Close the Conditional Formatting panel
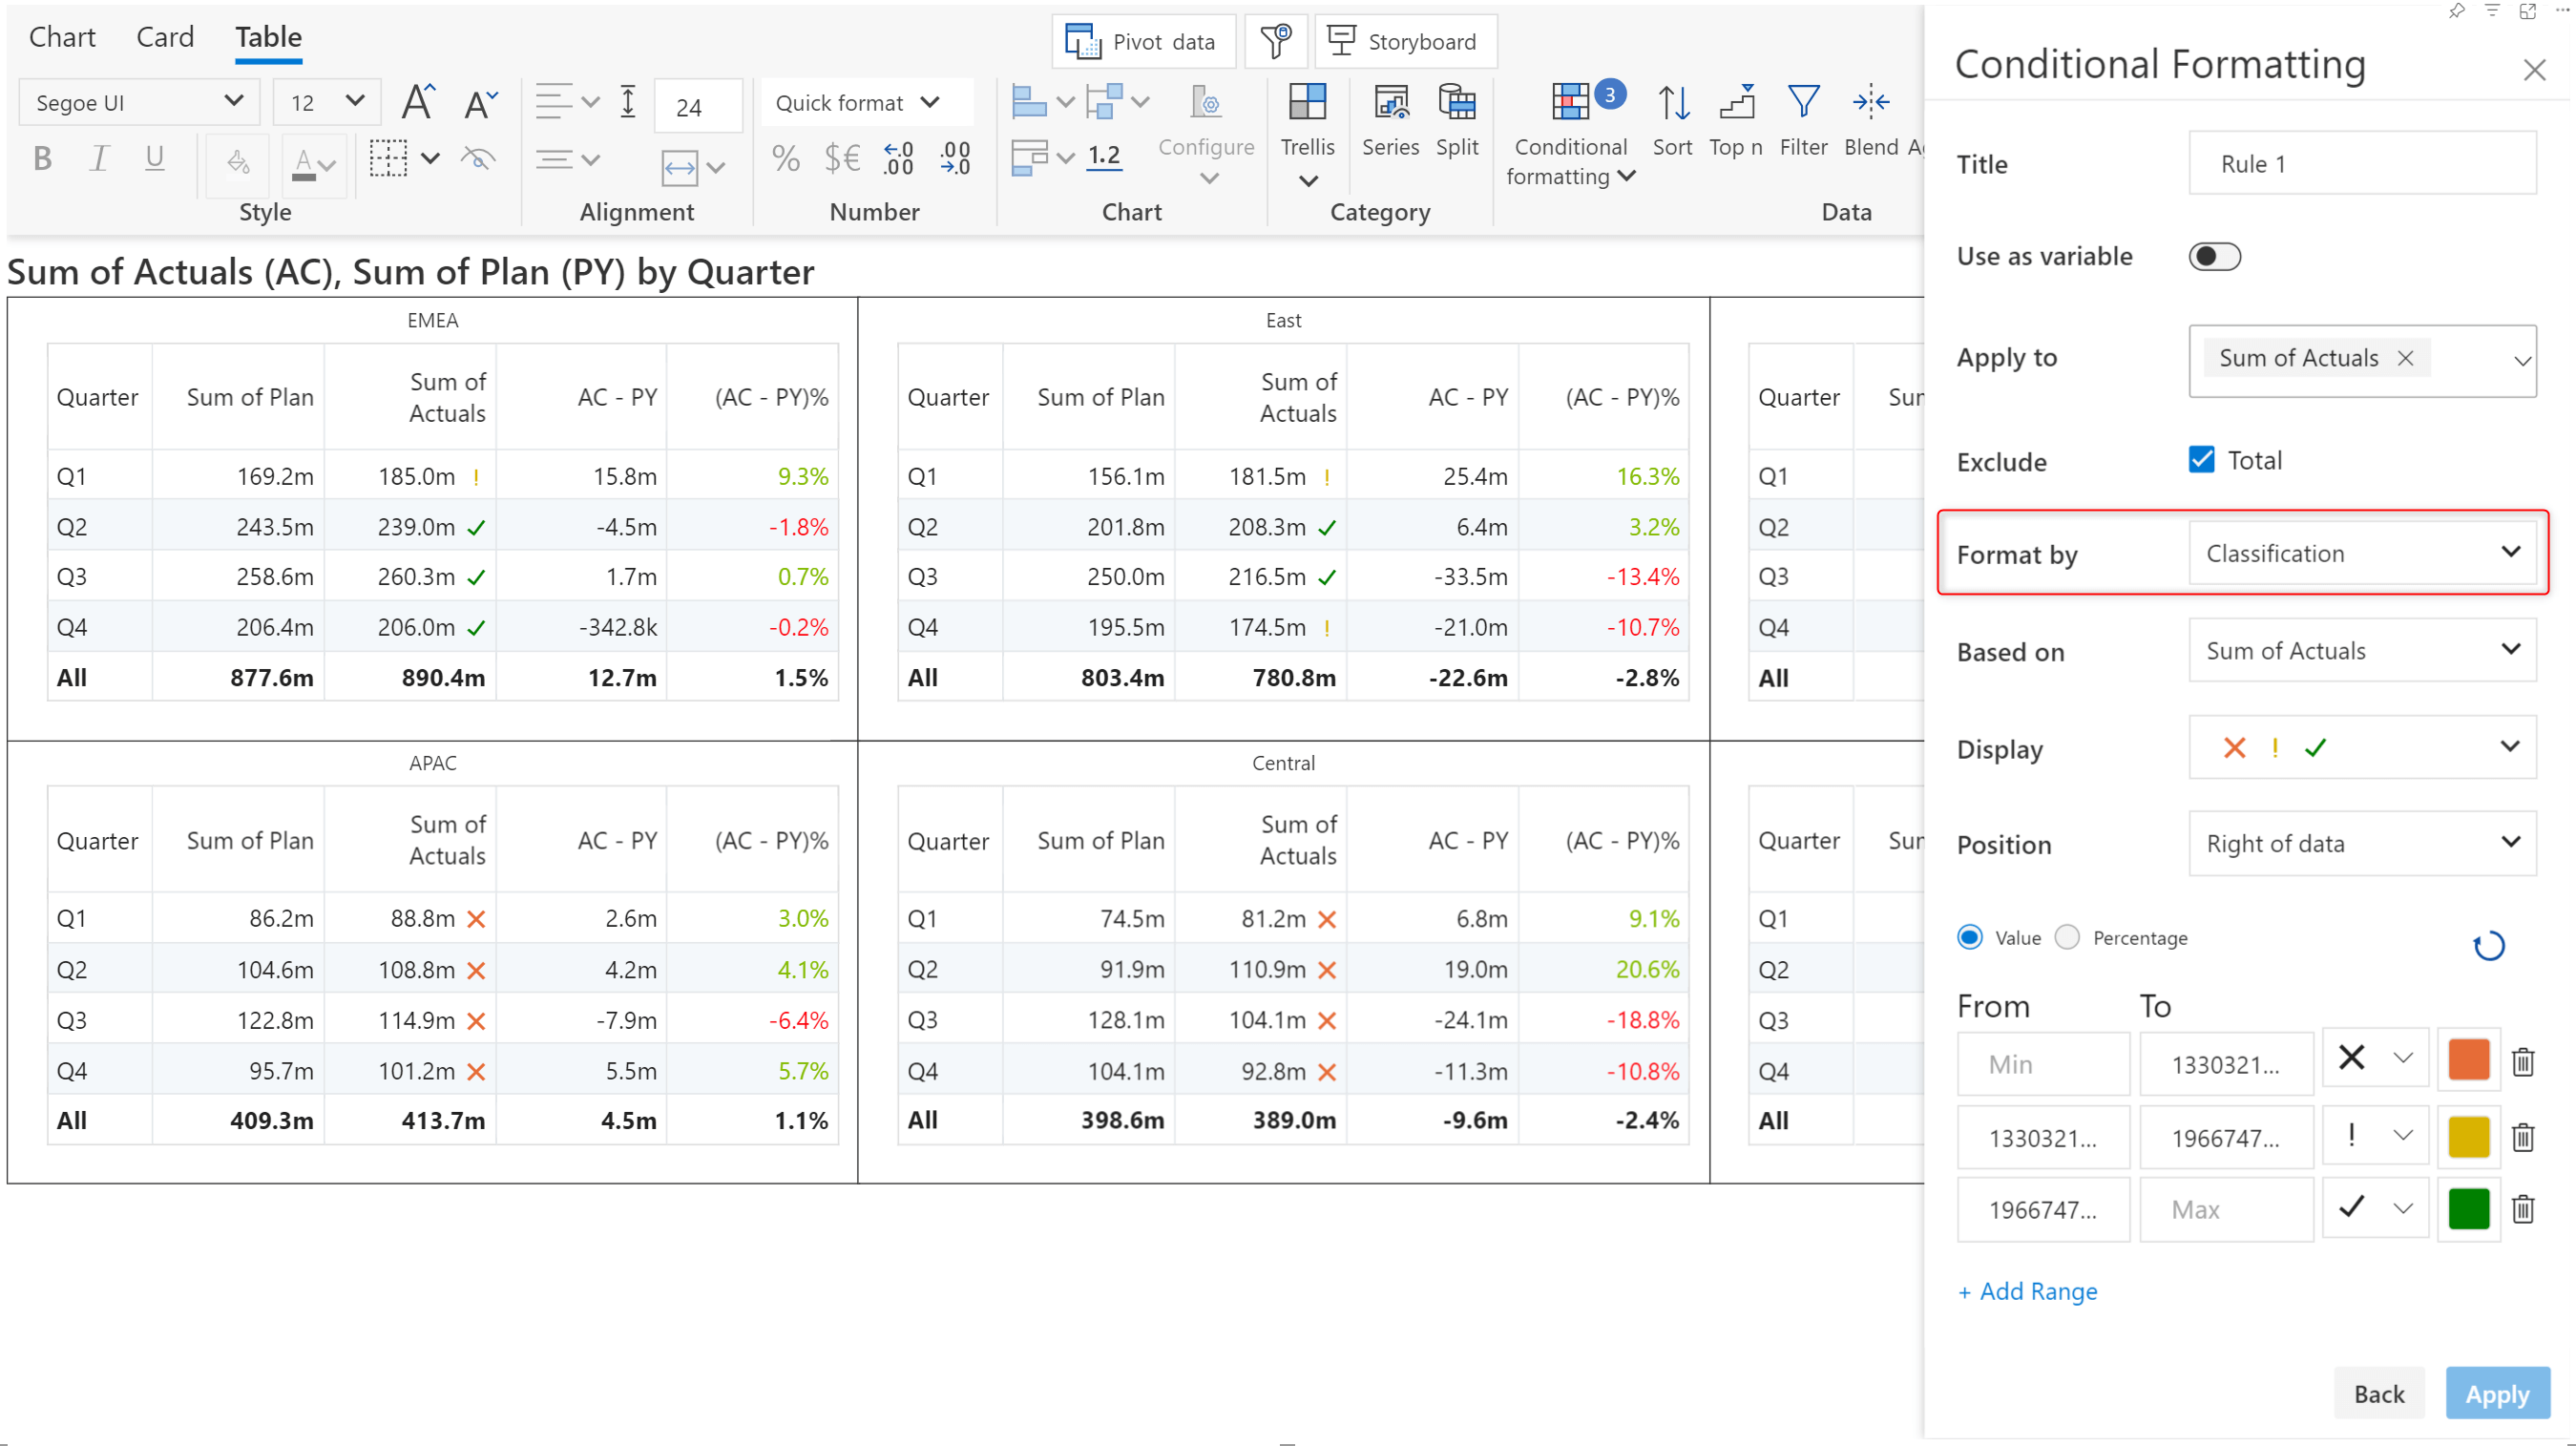 click(x=2533, y=70)
